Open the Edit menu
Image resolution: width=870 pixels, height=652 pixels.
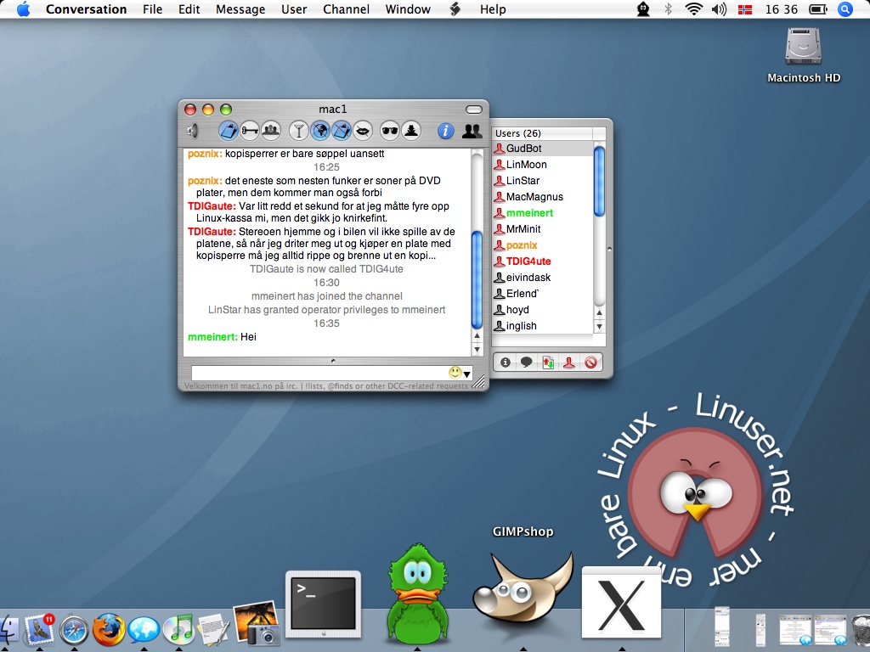coord(189,9)
